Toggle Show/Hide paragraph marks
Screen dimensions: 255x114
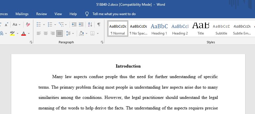pyautogui.click(x=99, y=25)
